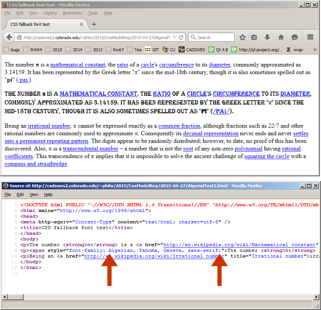Click the Source window horizontal scrollbar thumb
Screen dimensions: 321x310
tap(16, 297)
